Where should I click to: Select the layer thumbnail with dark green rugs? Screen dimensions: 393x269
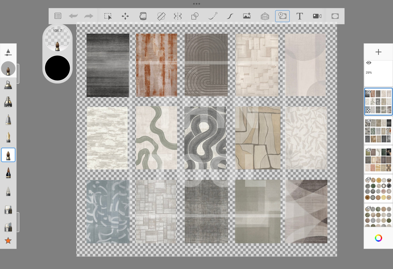(378, 160)
